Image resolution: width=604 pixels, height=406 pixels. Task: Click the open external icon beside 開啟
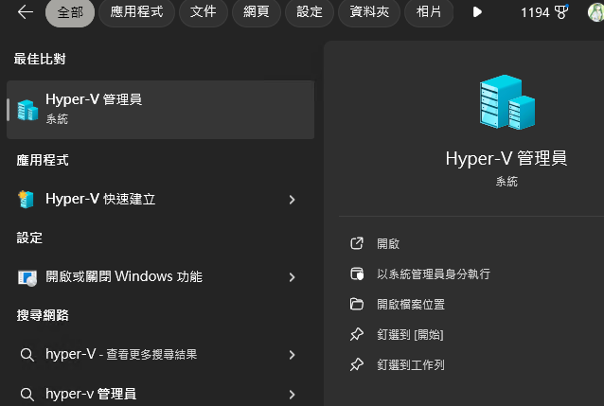357,243
